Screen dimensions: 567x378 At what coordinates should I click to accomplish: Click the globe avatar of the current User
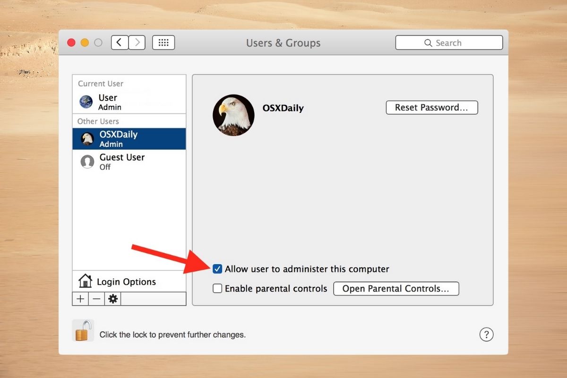(x=86, y=102)
